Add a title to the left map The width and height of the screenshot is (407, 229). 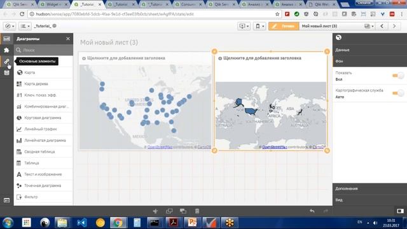tap(126, 58)
